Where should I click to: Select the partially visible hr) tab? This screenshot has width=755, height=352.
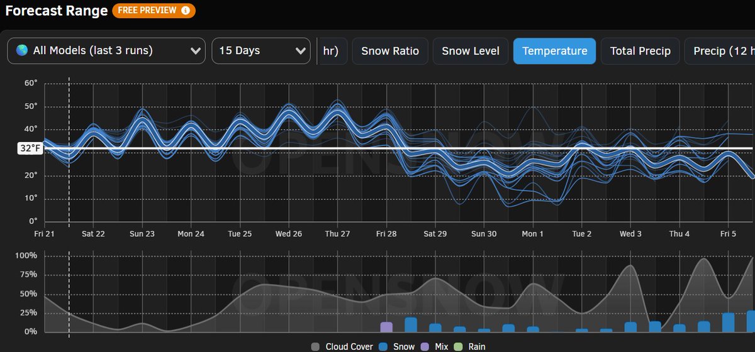tap(331, 51)
